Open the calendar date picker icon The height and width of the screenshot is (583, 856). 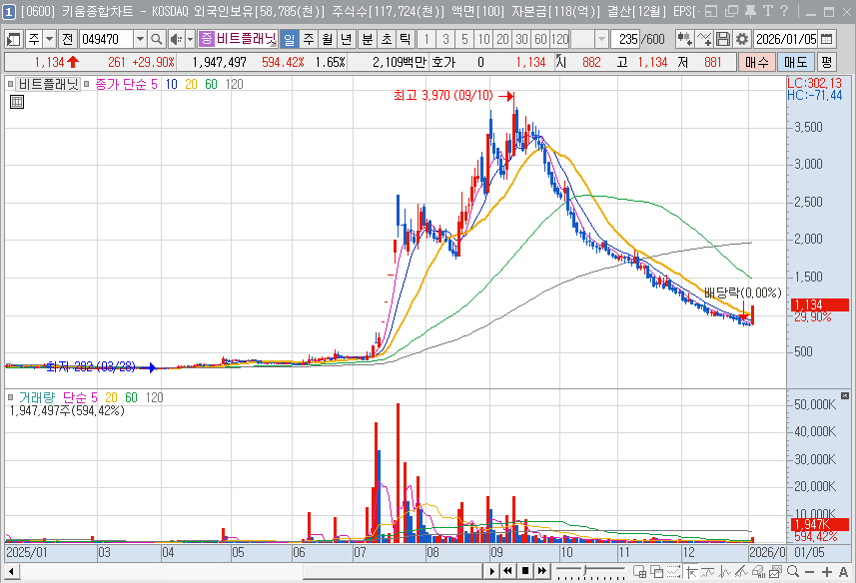point(827,39)
